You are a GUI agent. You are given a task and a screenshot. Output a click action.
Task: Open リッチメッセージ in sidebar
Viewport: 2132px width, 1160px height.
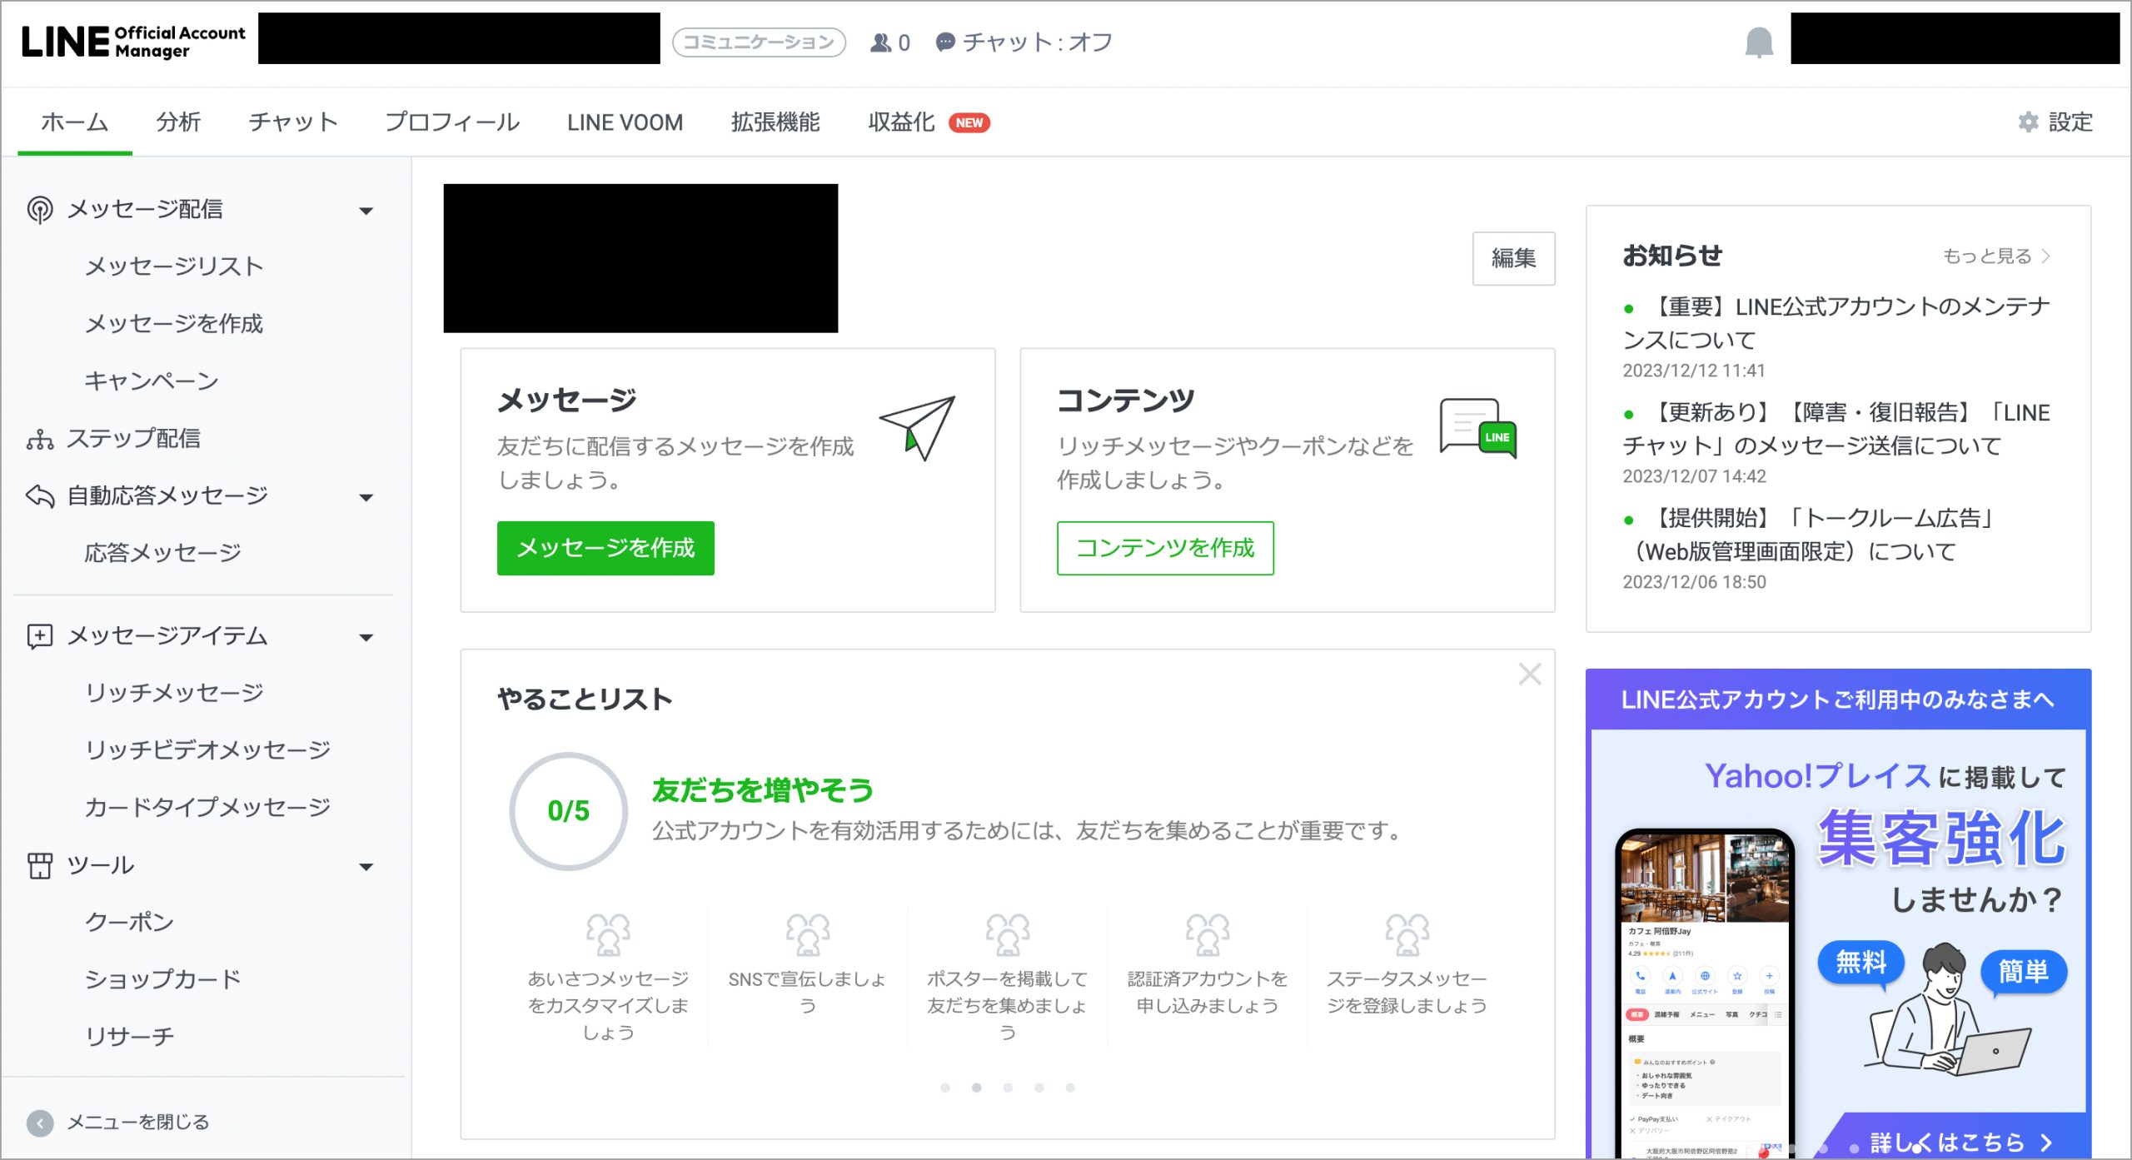[x=174, y=693]
